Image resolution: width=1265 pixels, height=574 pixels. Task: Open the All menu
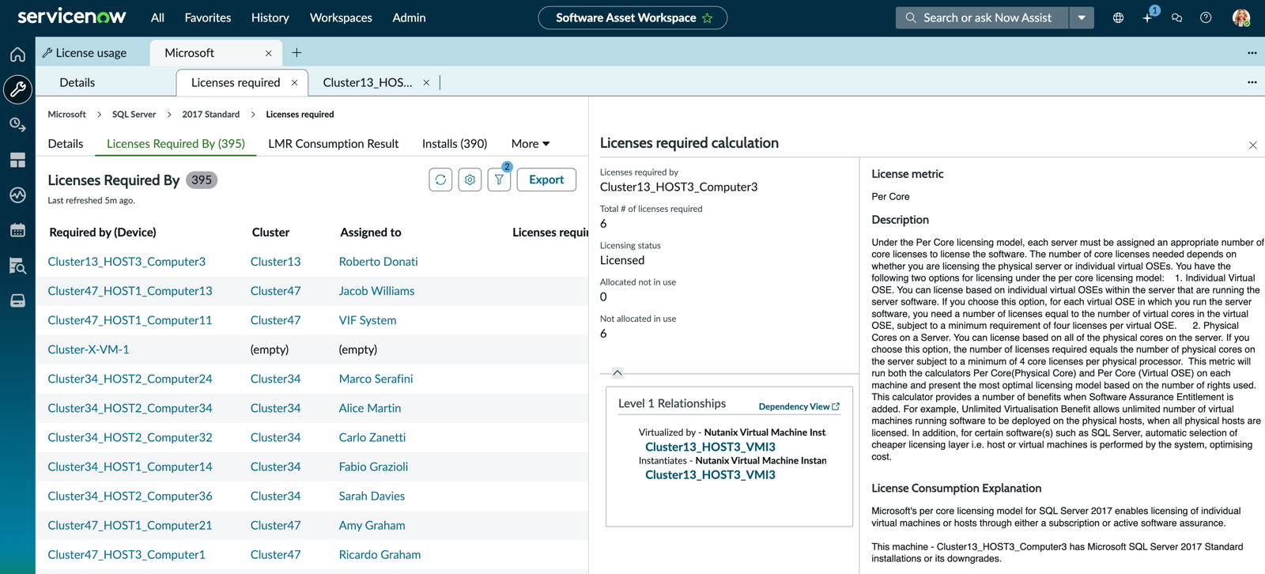[157, 17]
